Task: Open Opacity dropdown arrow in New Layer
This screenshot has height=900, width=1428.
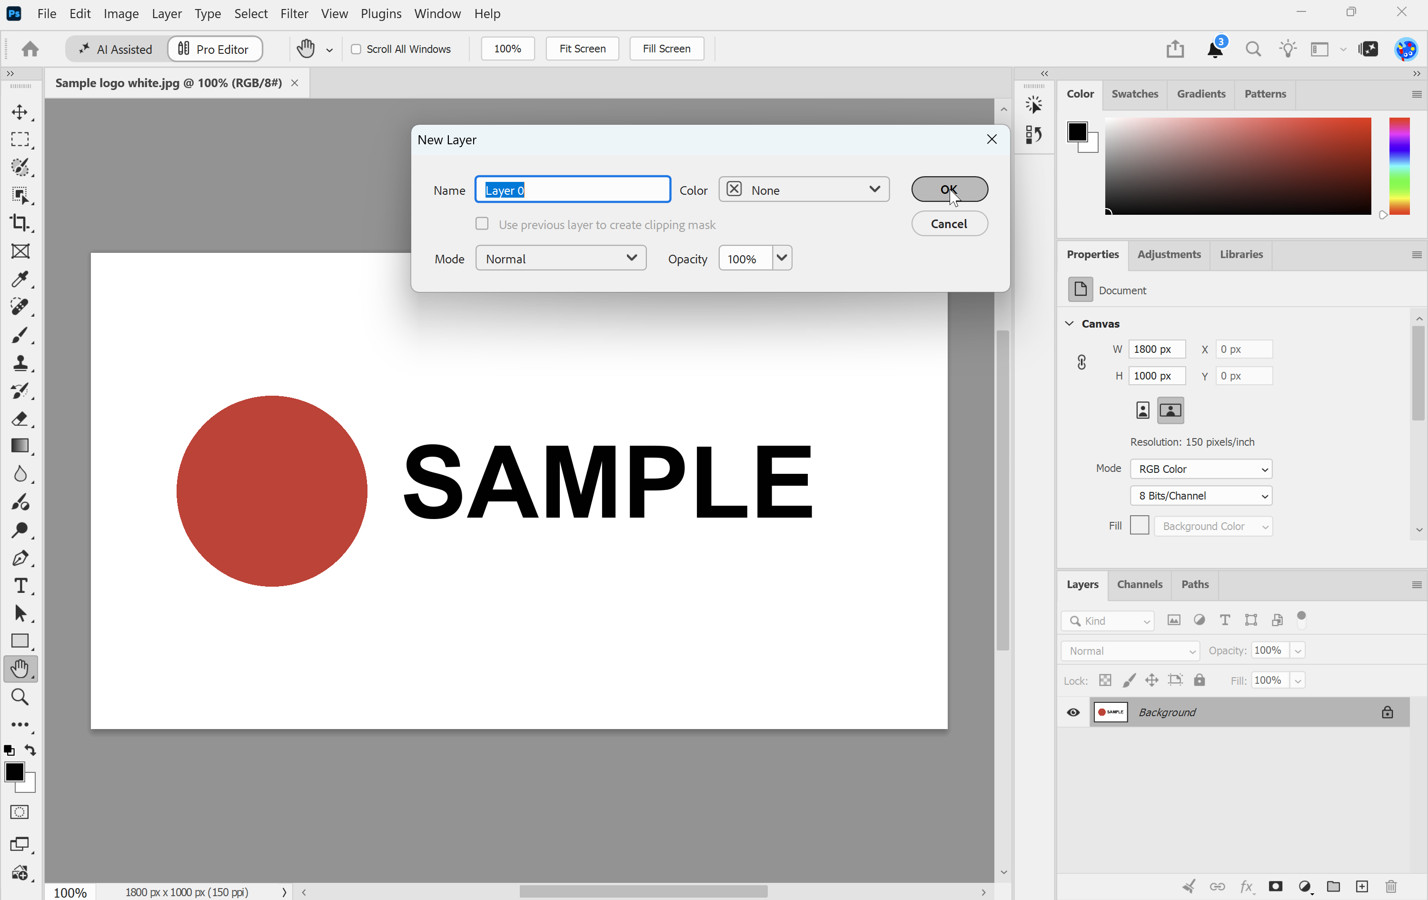Action: 782,258
